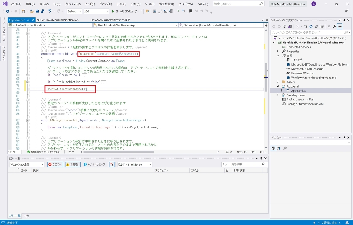Click the Categorized icon in Properties panel
Viewport: 353px width, 225px height.
[x=273, y=148]
